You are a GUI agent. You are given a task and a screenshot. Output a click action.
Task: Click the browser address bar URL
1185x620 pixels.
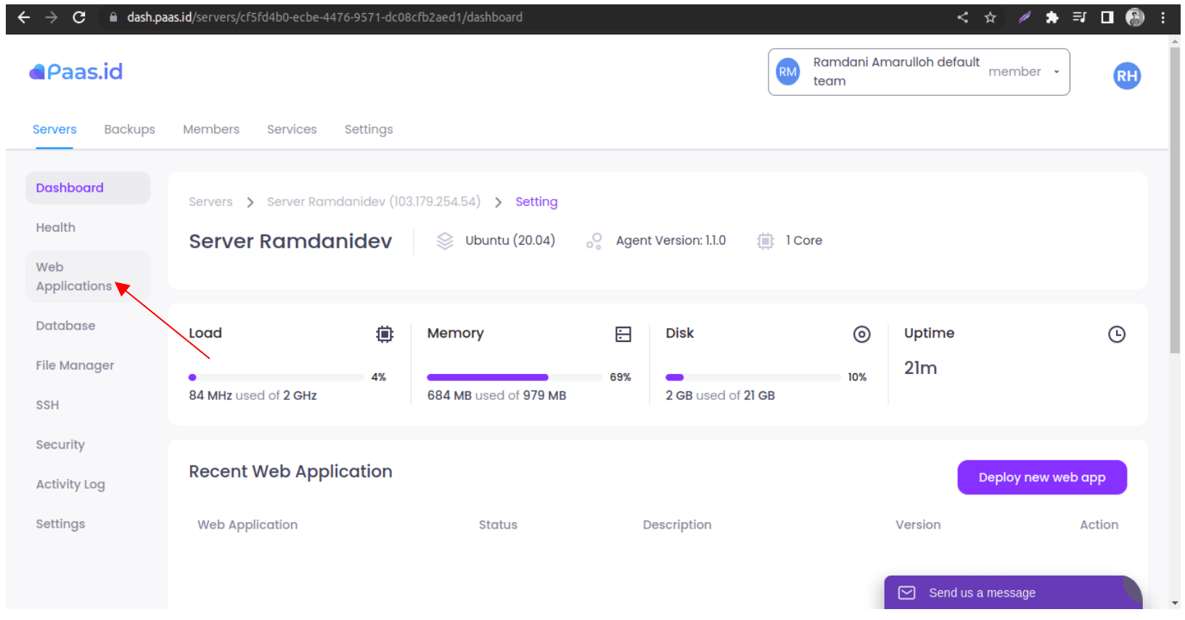pos(324,17)
